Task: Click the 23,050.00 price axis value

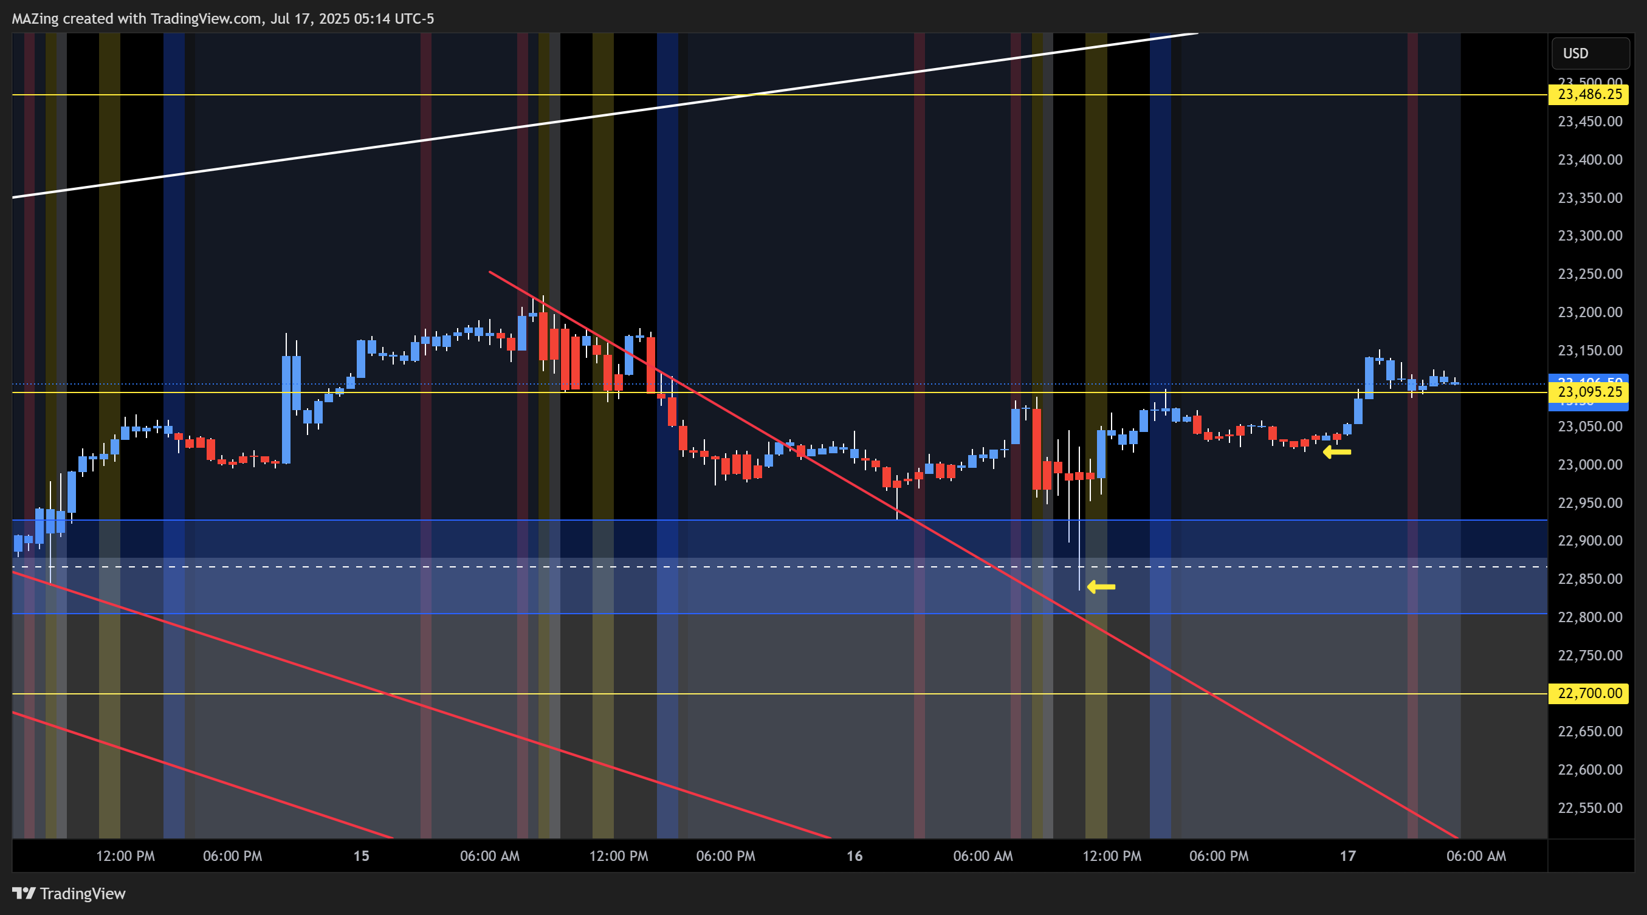Action: pyautogui.click(x=1589, y=427)
